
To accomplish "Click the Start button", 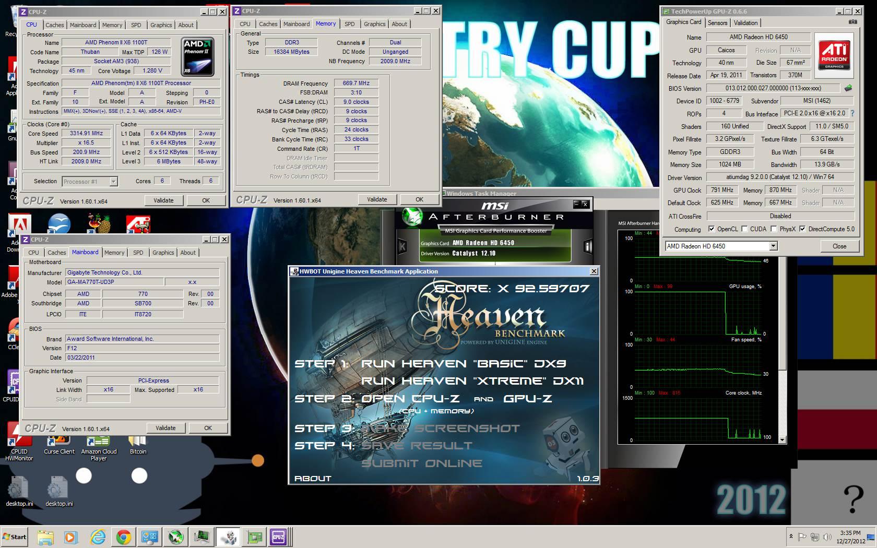I will coord(15,537).
